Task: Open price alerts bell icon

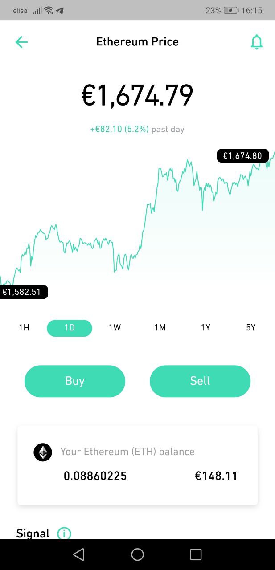Action: [x=257, y=42]
